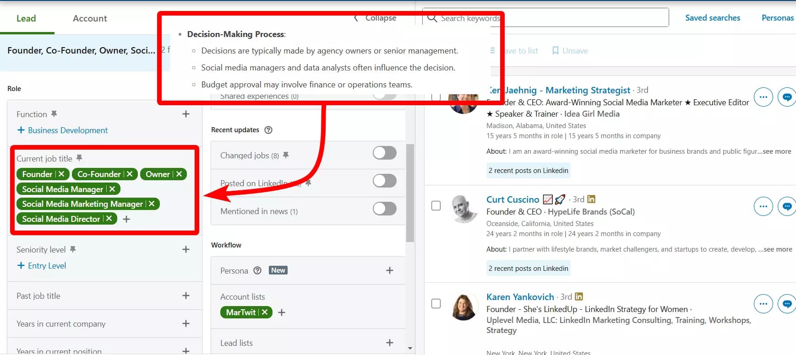Message Karen Yankovich via chat icon
This screenshot has width=796, height=355.
(787, 304)
